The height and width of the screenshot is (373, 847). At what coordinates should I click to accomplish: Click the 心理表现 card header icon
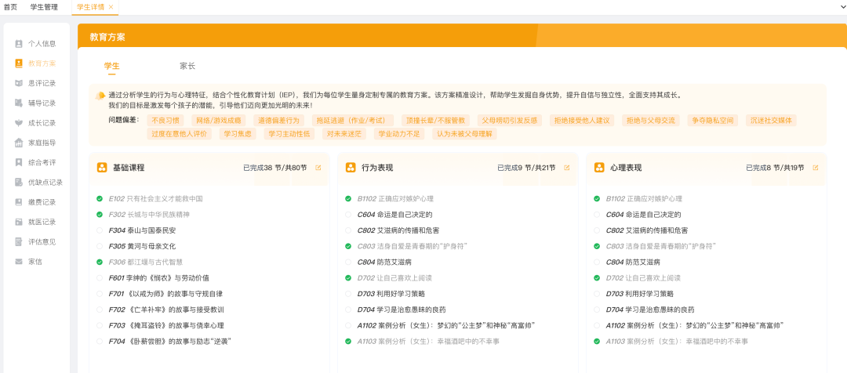pos(599,168)
